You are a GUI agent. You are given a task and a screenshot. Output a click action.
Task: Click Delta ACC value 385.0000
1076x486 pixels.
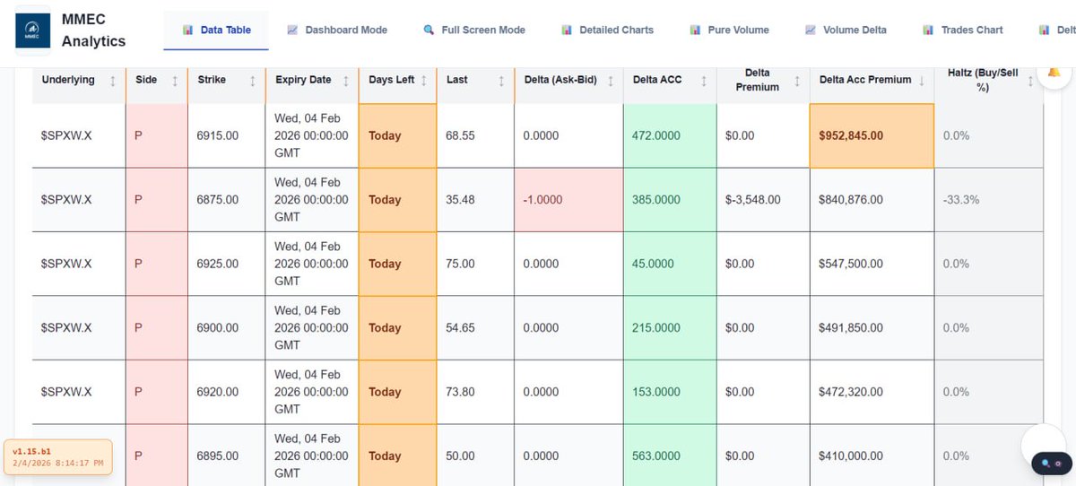point(656,200)
